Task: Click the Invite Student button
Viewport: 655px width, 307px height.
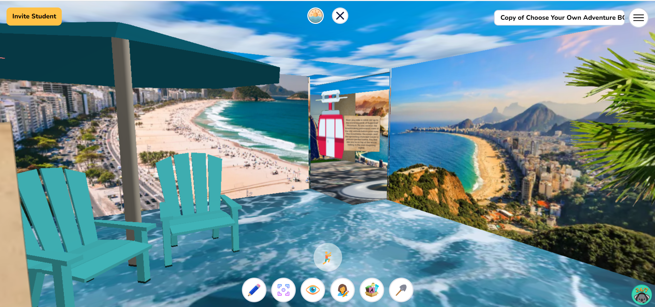Action: [x=34, y=16]
